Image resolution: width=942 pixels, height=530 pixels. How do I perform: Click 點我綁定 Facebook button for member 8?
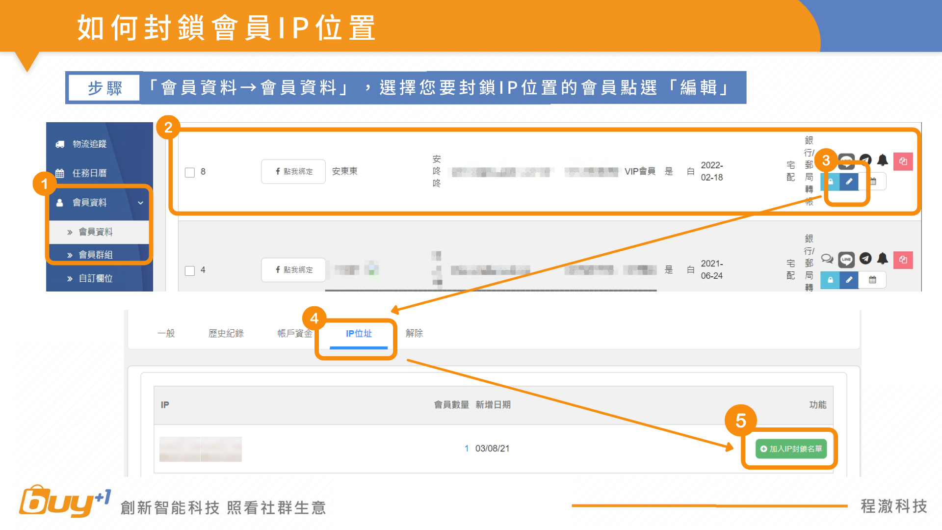click(x=293, y=171)
